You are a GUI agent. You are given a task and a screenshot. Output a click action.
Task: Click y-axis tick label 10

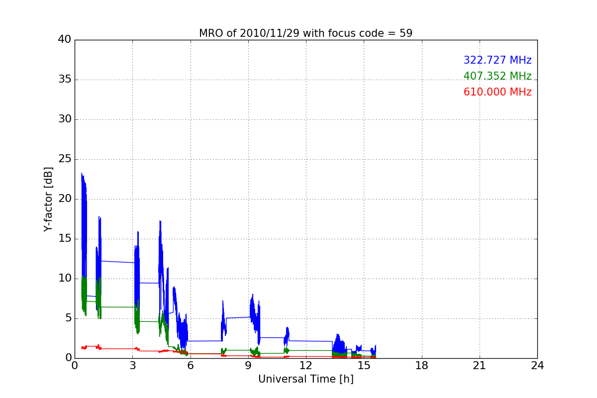tap(65, 279)
